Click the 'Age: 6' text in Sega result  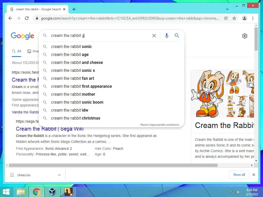click(x=100, y=154)
